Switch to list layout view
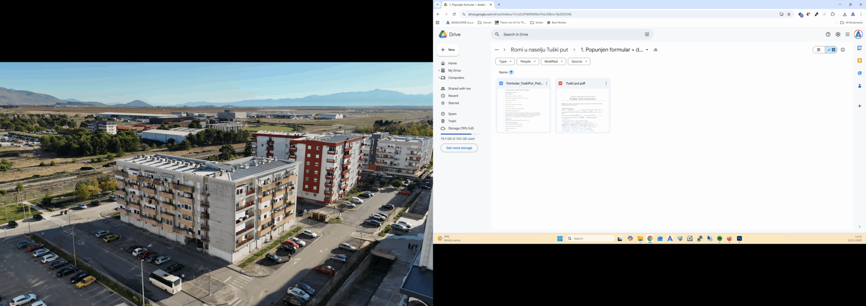The width and height of the screenshot is (866, 306). click(x=819, y=50)
